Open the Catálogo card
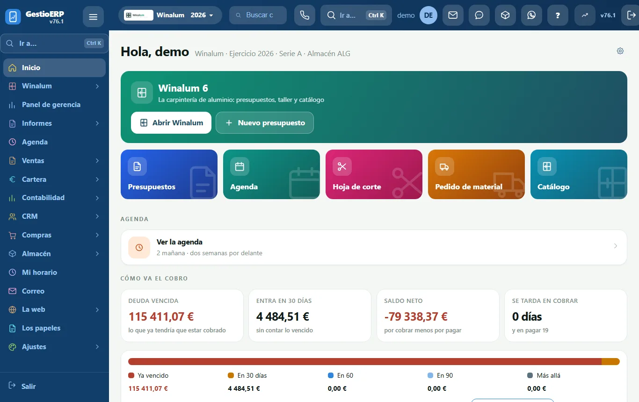The image size is (639, 402). [579, 174]
